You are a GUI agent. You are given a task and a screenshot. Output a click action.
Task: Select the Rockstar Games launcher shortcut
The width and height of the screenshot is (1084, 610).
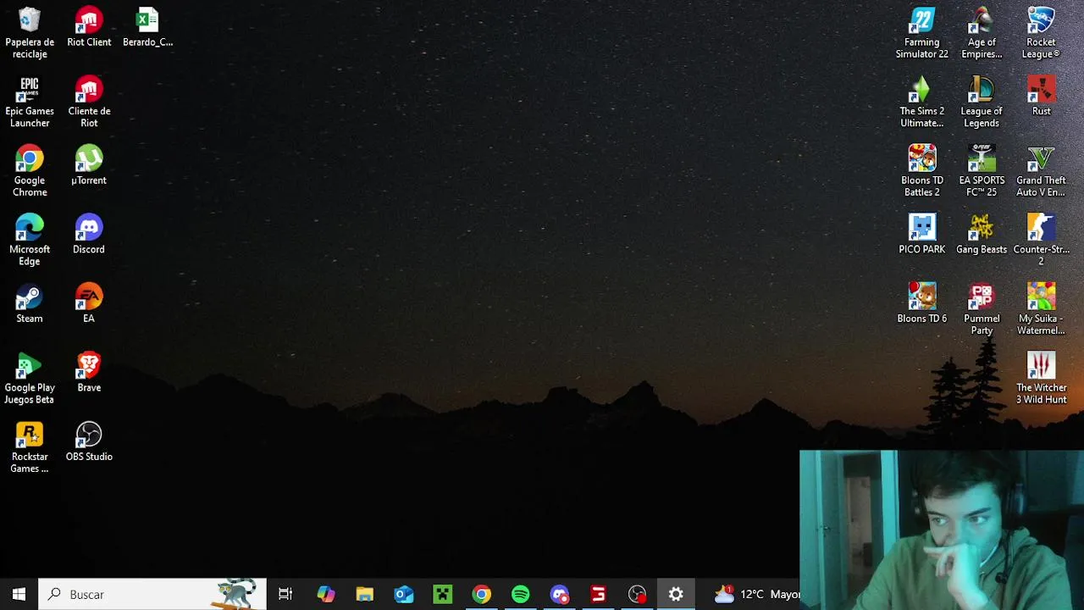point(30,448)
